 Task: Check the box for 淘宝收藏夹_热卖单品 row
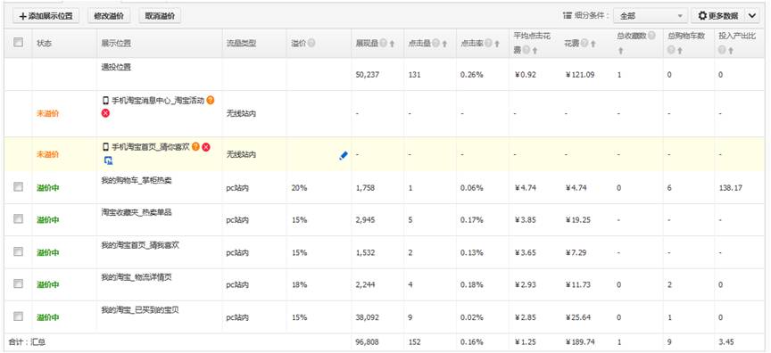pyautogui.click(x=18, y=219)
